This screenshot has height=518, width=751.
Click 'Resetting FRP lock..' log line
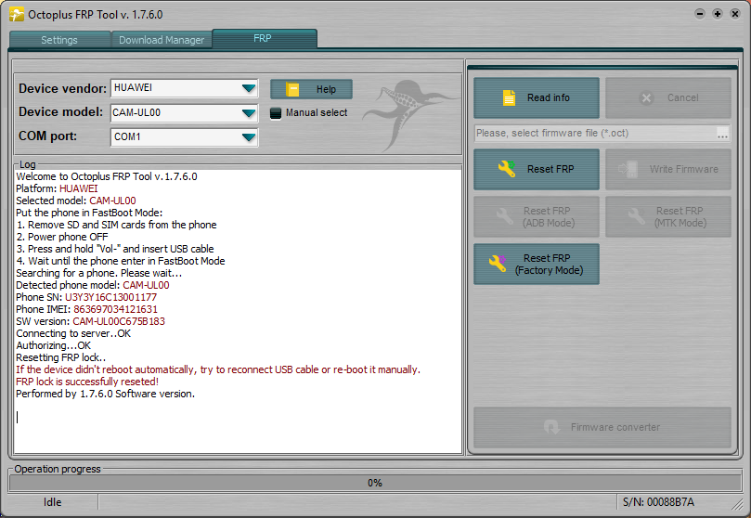pyautogui.click(x=61, y=357)
